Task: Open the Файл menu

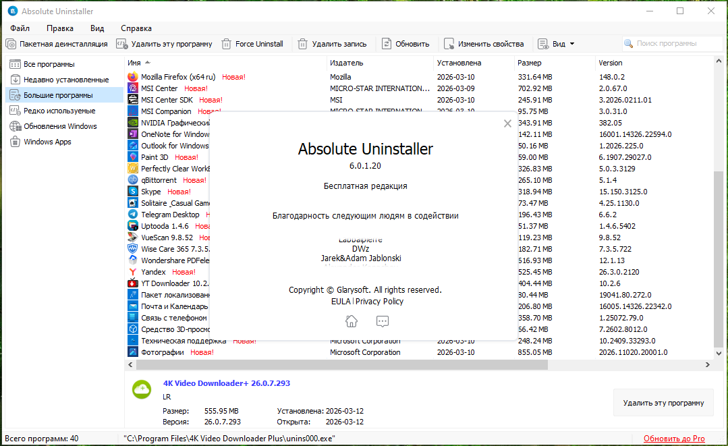Action: tap(20, 28)
